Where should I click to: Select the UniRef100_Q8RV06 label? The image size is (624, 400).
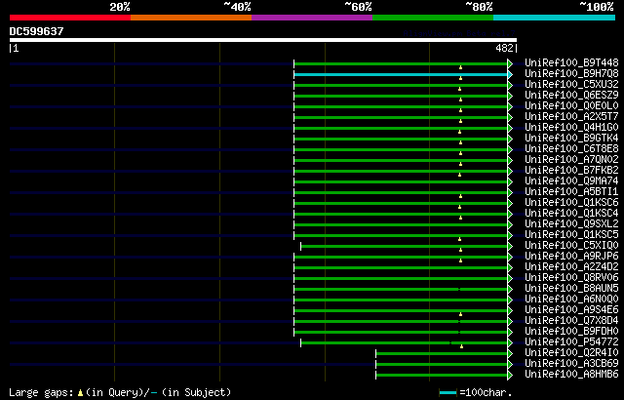571,278
